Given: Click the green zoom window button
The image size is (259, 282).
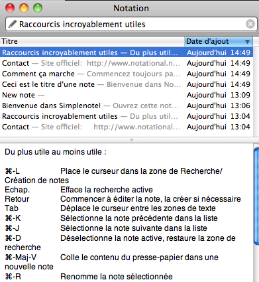Looking at the screenshot, I should 38,8.
